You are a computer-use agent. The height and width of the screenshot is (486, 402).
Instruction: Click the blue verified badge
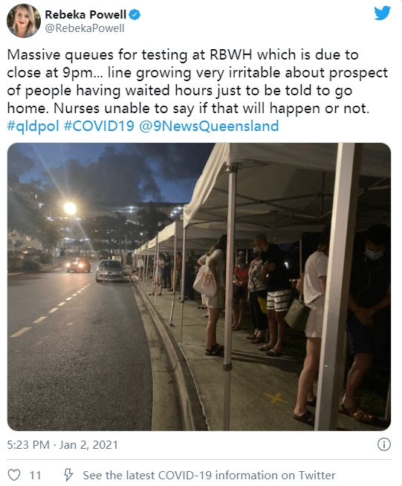point(134,15)
